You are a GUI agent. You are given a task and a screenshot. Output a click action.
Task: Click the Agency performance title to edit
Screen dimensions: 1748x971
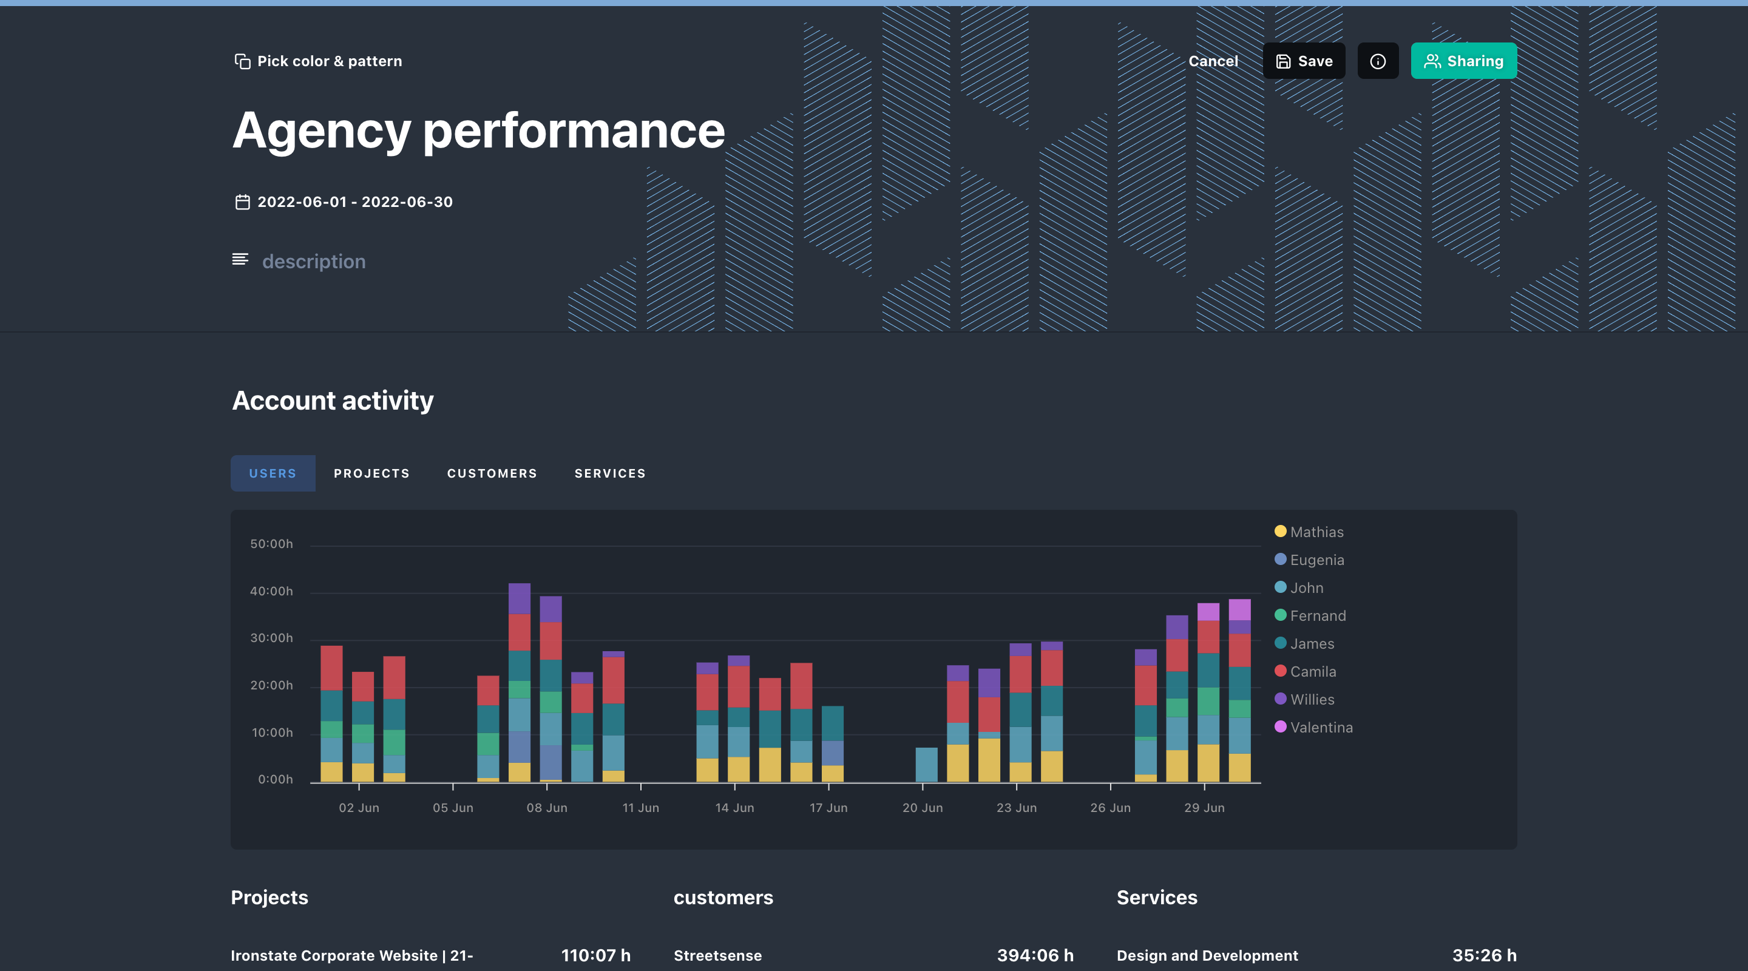(478, 130)
